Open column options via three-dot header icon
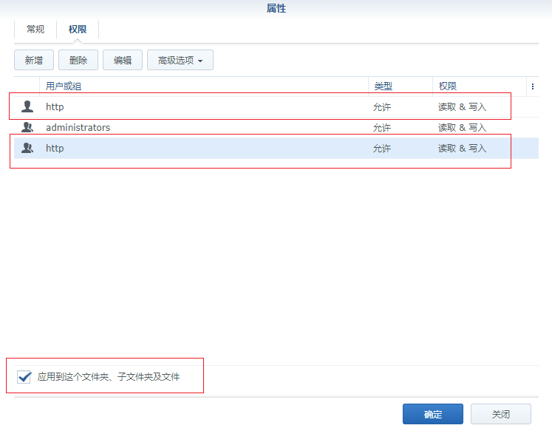552x428 pixels. pyautogui.click(x=533, y=86)
